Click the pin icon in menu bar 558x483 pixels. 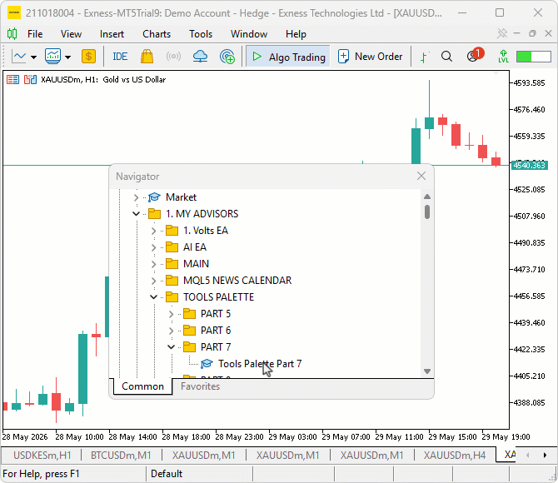coord(502,34)
